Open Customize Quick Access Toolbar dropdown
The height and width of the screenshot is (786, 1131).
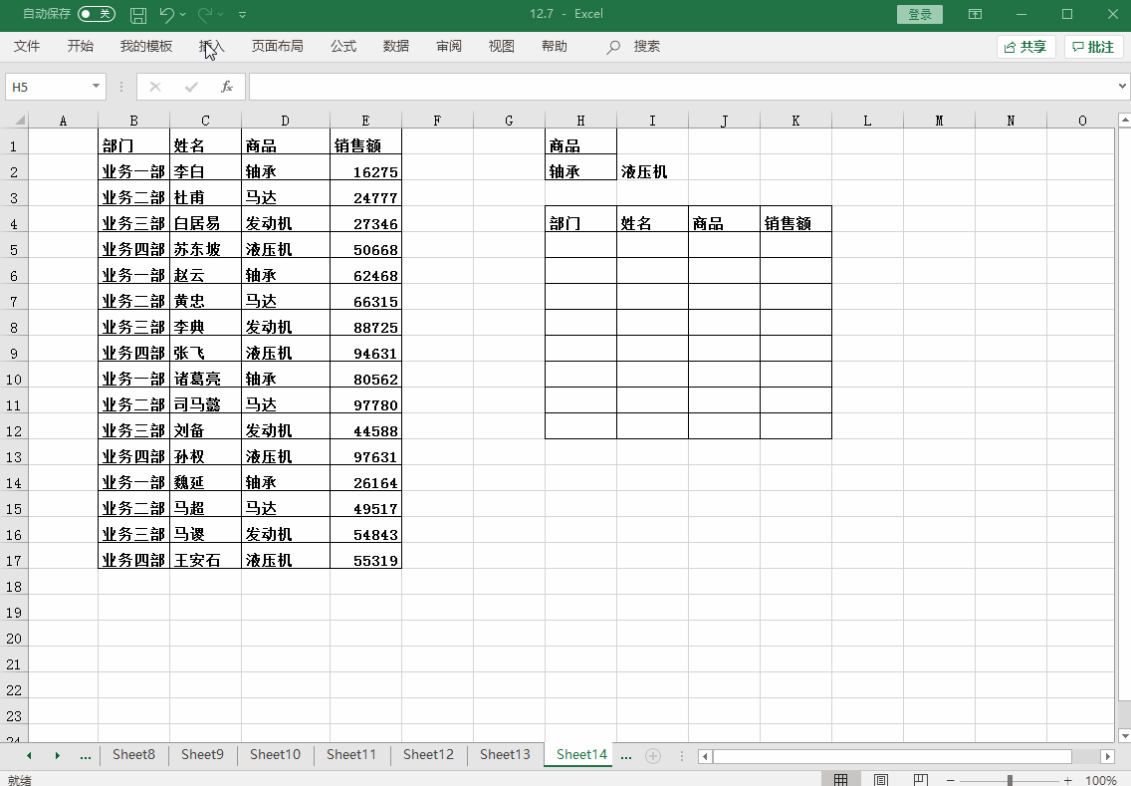pos(243,15)
